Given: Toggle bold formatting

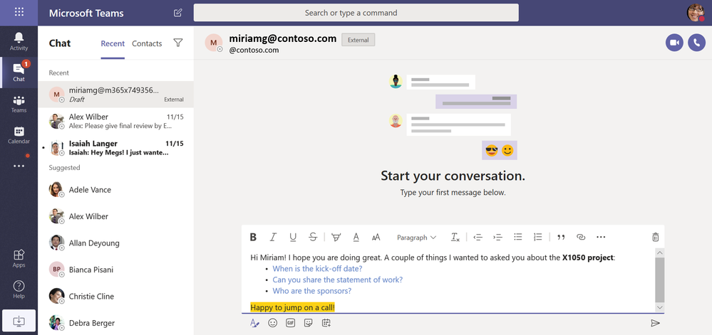Looking at the screenshot, I should click(x=254, y=237).
